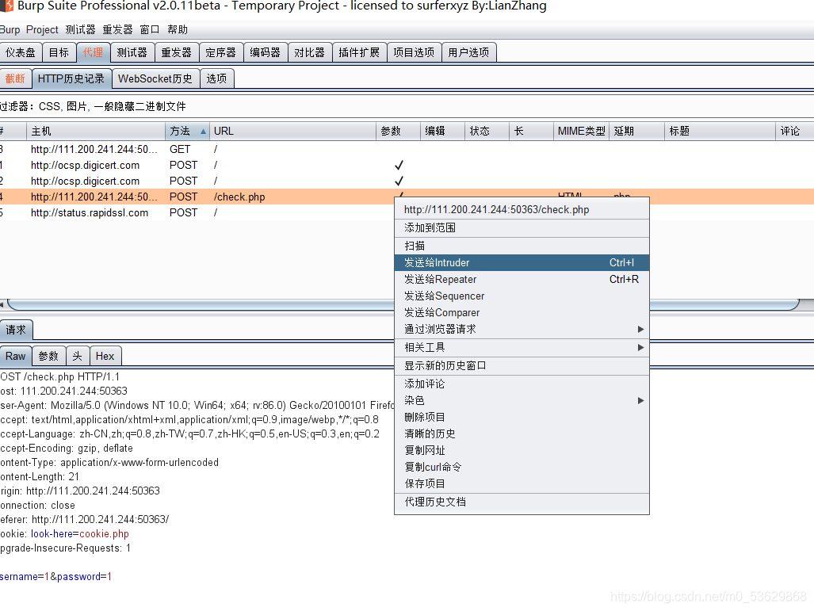Switch to the 截断 sub-tab
The image size is (814, 611).
[16, 78]
